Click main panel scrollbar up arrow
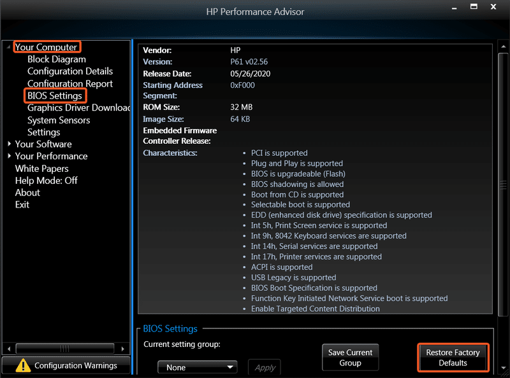 (x=503, y=46)
